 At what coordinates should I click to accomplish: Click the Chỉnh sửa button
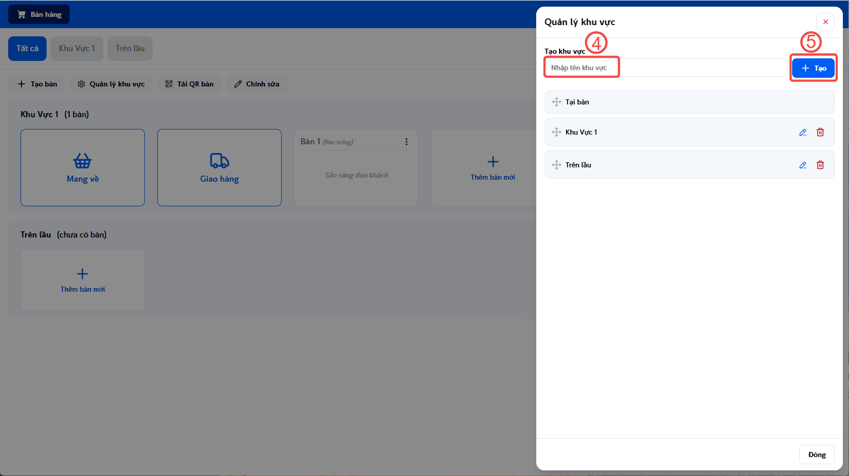click(257, 84)
